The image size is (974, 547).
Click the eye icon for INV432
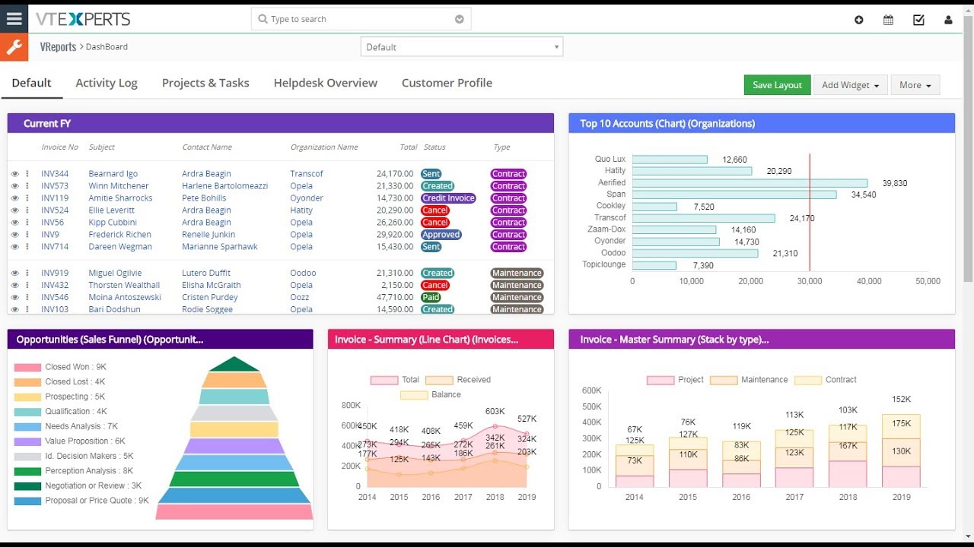point(14,286)
